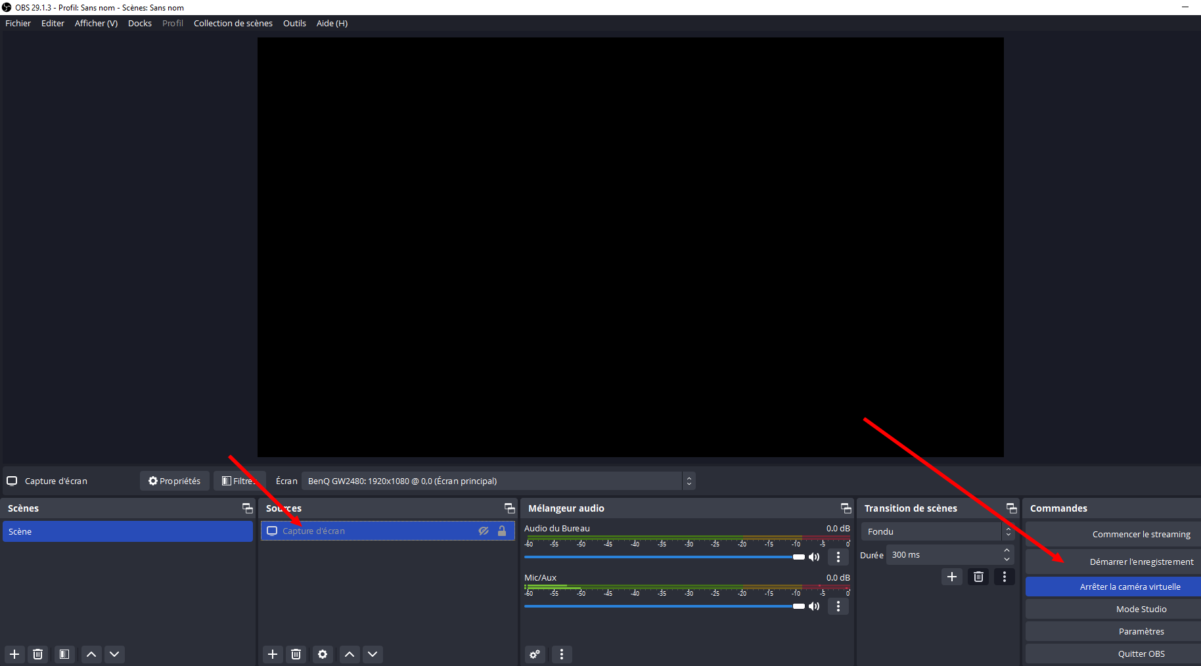
Task: Increase the Durée value with up arrow
Action: click(1007, 550)
